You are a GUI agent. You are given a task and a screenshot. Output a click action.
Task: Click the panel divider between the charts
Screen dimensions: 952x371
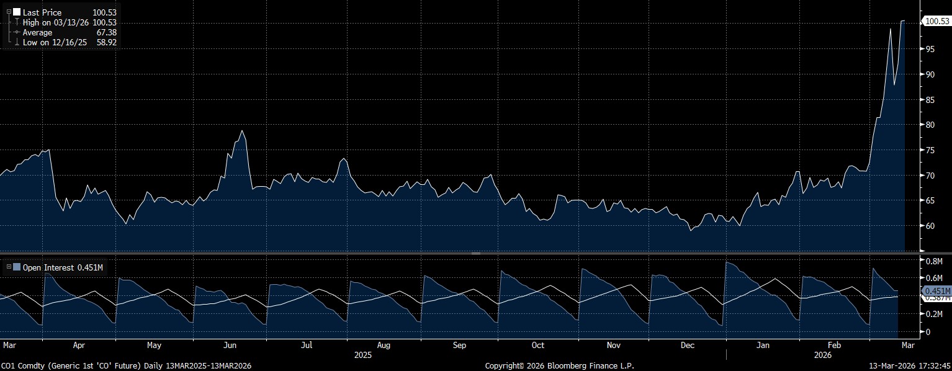tap(476, 253)
